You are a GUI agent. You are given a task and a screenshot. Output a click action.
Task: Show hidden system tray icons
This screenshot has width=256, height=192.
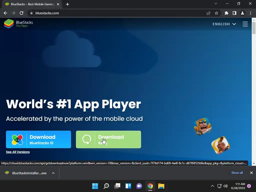212,186
